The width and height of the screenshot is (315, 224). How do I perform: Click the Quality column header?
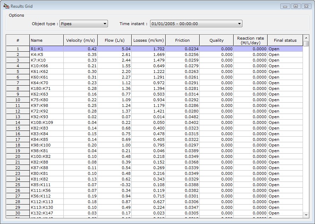[216, 40]
